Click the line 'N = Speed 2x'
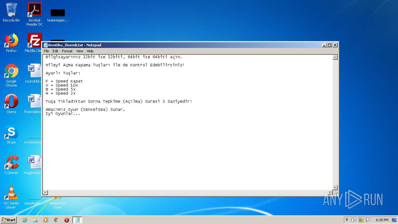 (60, 93)
